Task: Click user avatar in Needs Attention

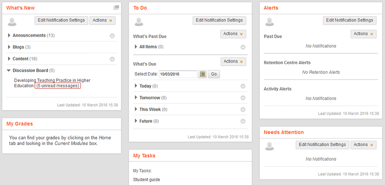Action: 269,146
